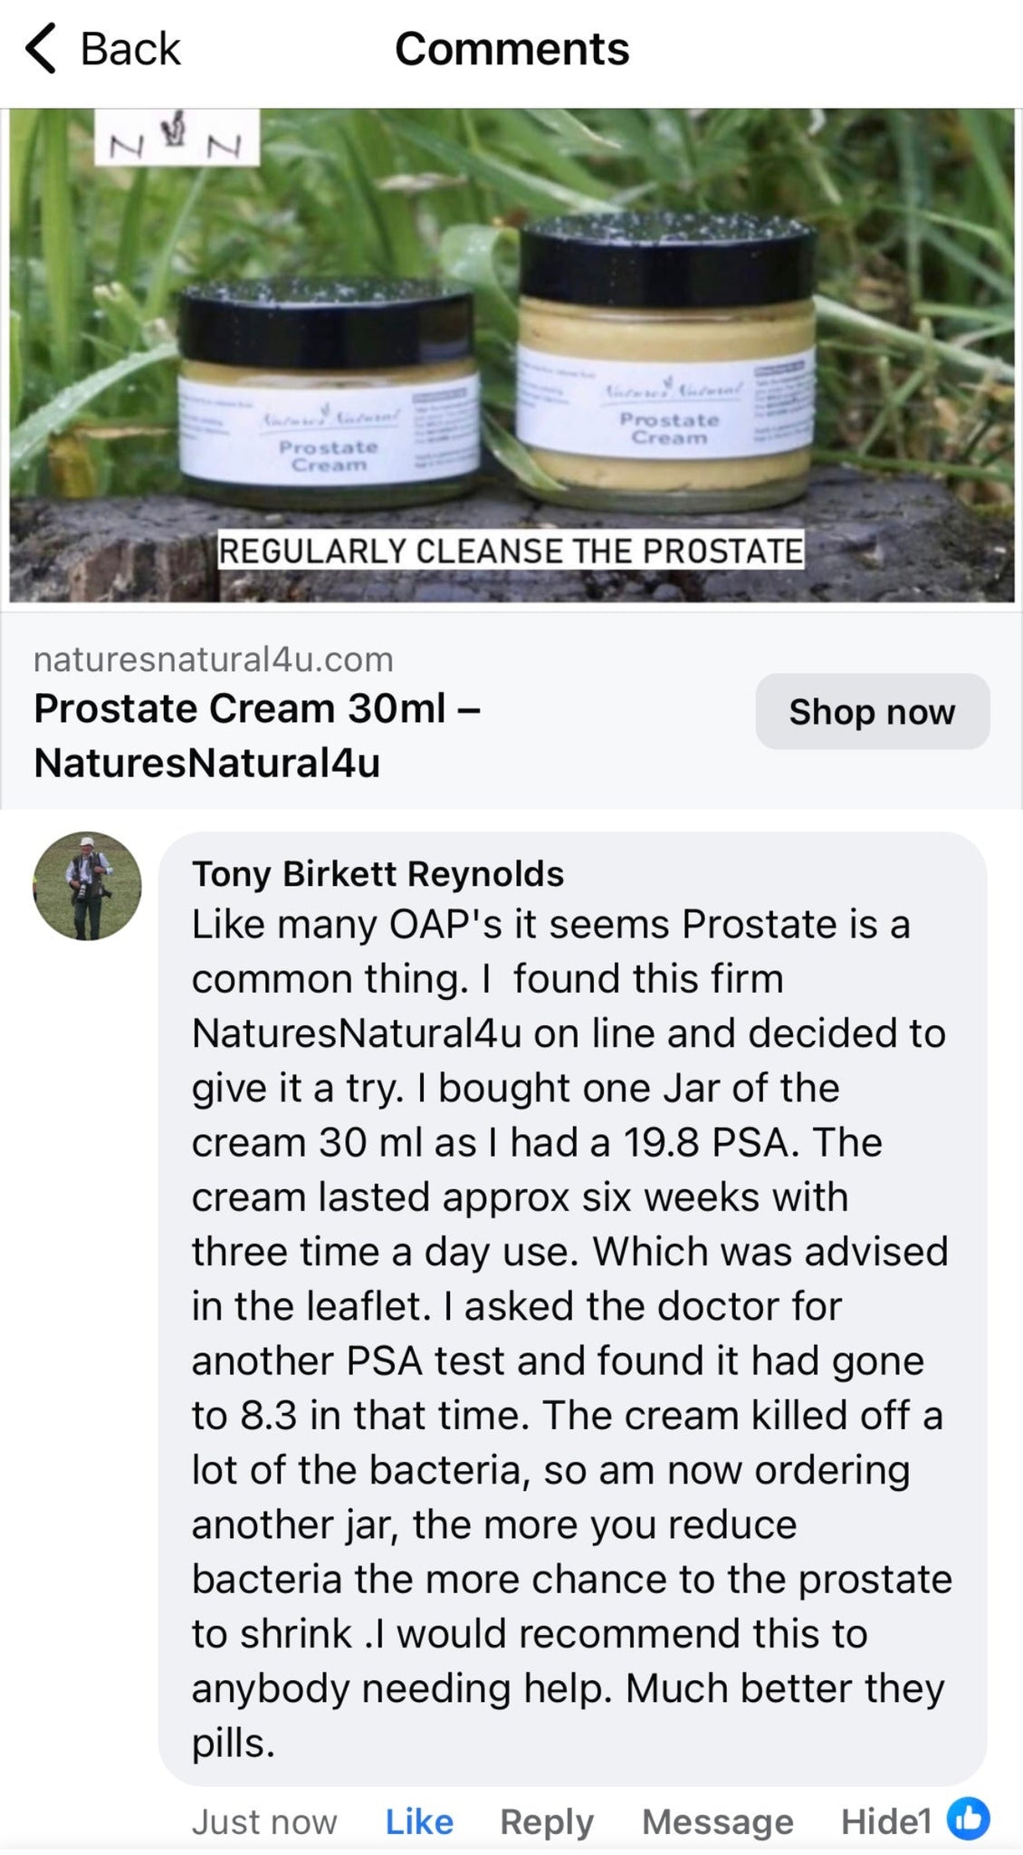Screen dimensions: 1023x1855
Task: Tap the Back text label
Action: [x=130, y=49]
